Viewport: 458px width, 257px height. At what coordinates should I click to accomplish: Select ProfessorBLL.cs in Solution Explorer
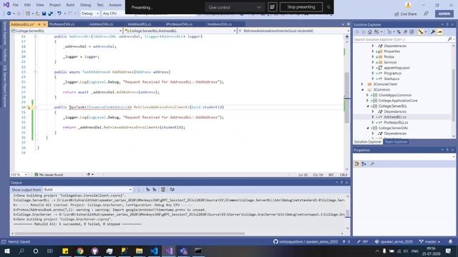click(396, 122)
